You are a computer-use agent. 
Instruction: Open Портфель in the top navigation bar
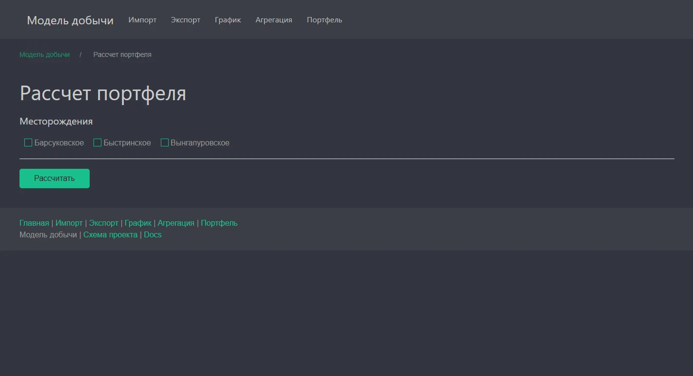[x=324, y=20]
